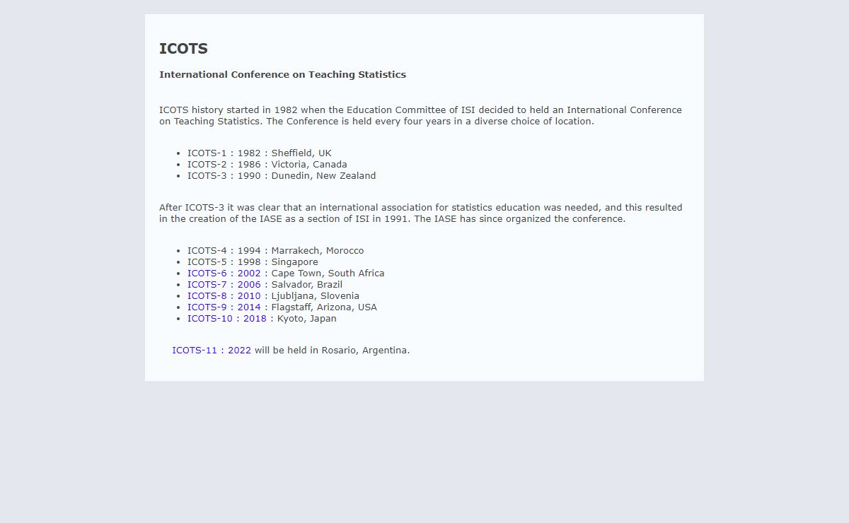Click the text Kyoto, Japan
This screenshot has height=523, width=849.
tap(307, 318)
